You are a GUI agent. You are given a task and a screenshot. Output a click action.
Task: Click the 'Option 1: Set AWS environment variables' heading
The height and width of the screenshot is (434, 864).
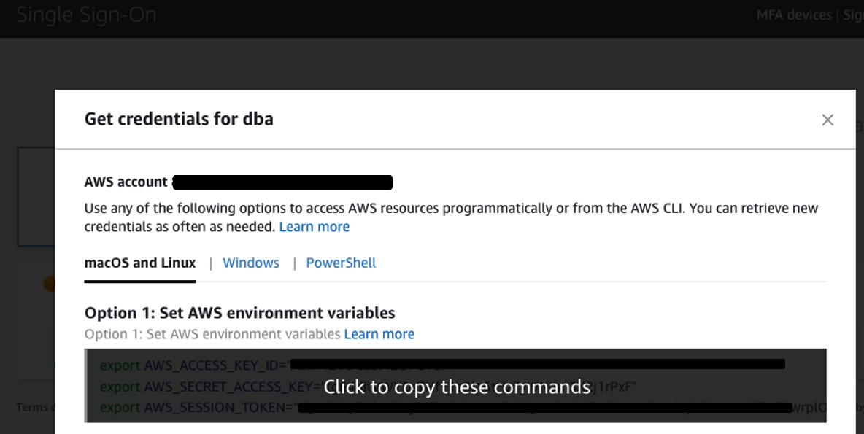239,313
